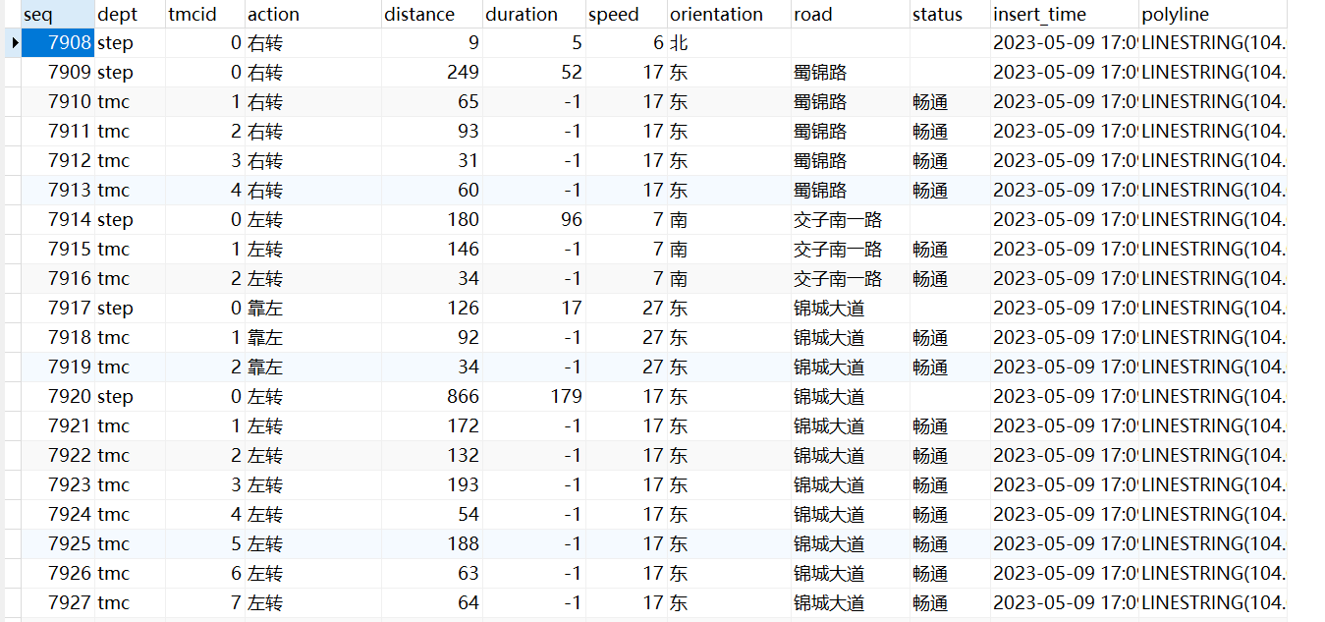Click empty status cell in row 7920

click(950, 397)
